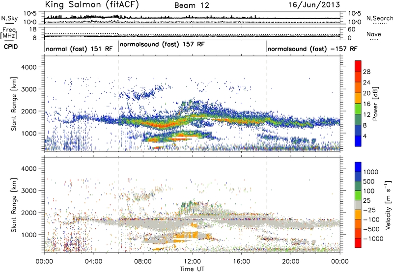Select the '18' tick on frequency axis

33,29
